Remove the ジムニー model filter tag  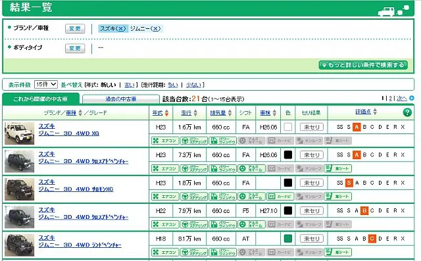(155, 28)
